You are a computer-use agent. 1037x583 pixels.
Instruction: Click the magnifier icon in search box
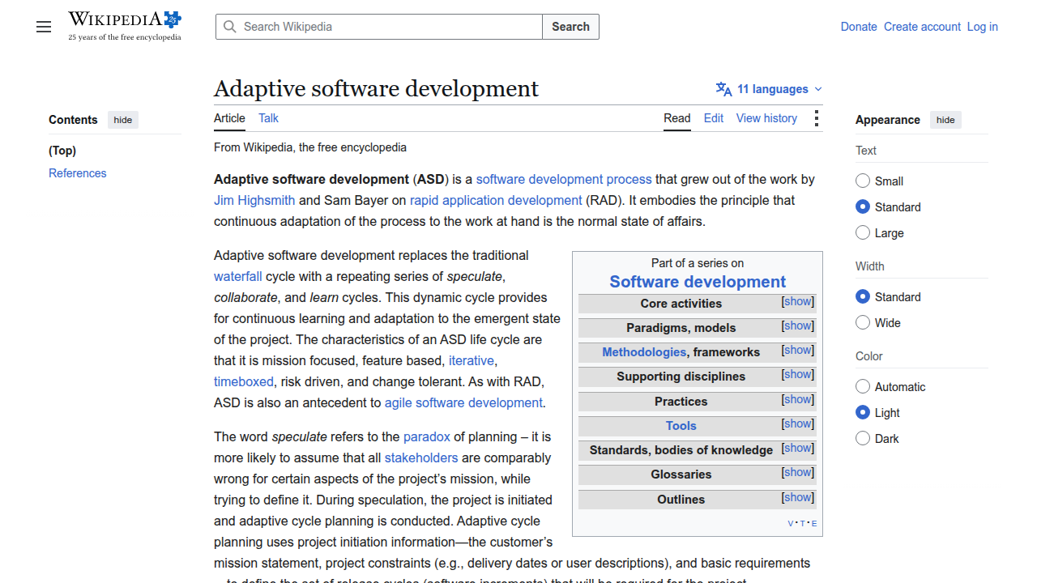click(x=230, y=27)
